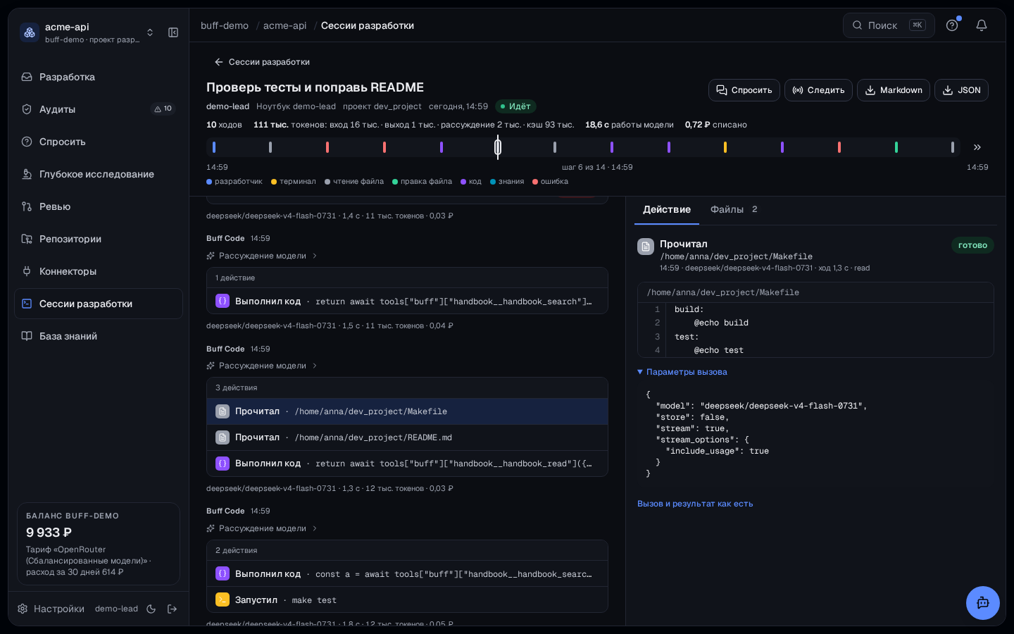Screen dimensions: 1014x634
Task: Toggle dark theme moon icon
Action: pos(151,609)
